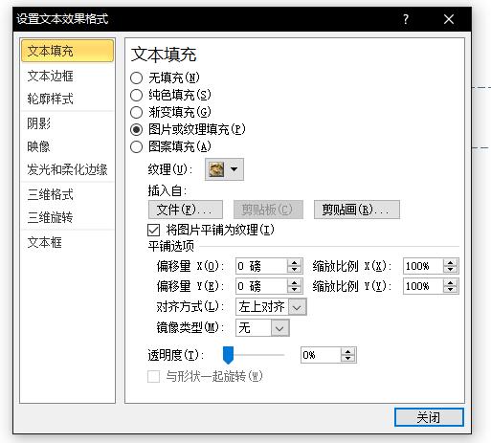This screenshot has width=491, height=443.
Task: Click the 缩放比例 Y spinner arrows
Action: pos(450,286)
